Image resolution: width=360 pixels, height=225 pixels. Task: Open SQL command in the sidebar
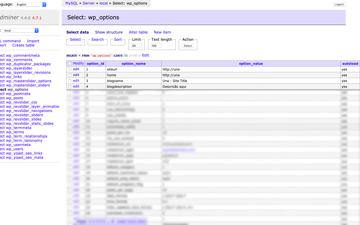point(10,41)
